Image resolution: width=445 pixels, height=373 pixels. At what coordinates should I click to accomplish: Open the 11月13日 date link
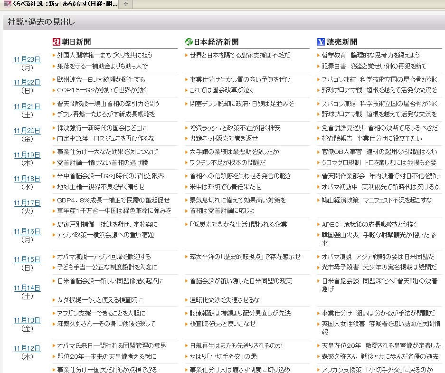coord(27,320)
